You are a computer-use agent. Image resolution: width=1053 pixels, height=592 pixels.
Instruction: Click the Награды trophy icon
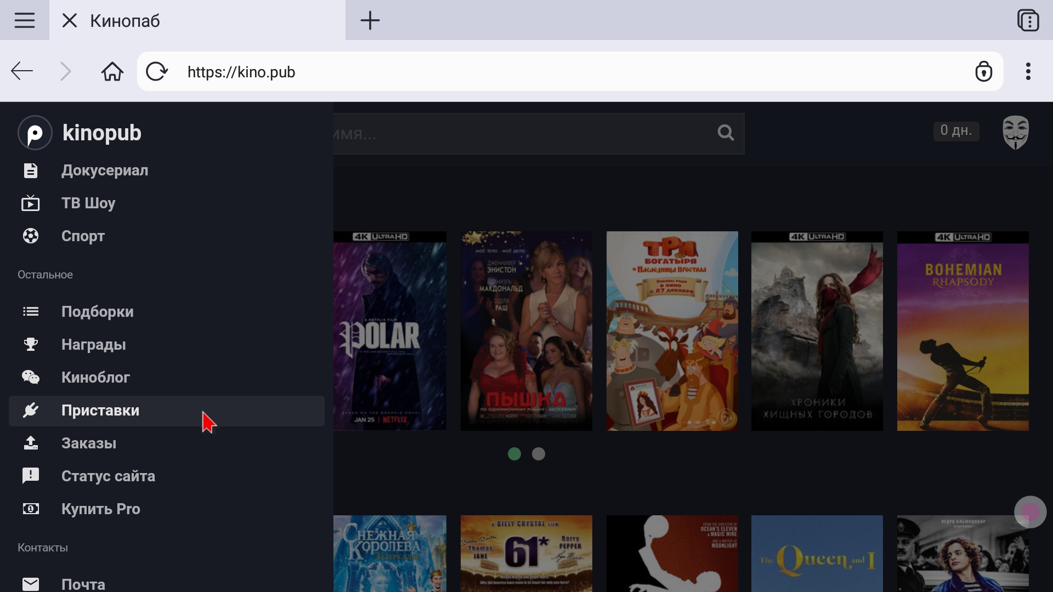[31, 345]
